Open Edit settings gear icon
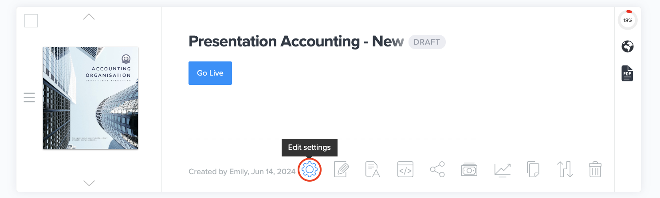 coord(310,170)
